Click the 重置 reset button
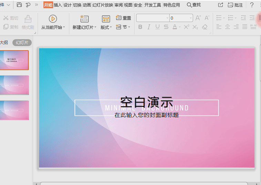This screenshot has width=261, height=185. (123, 18)
